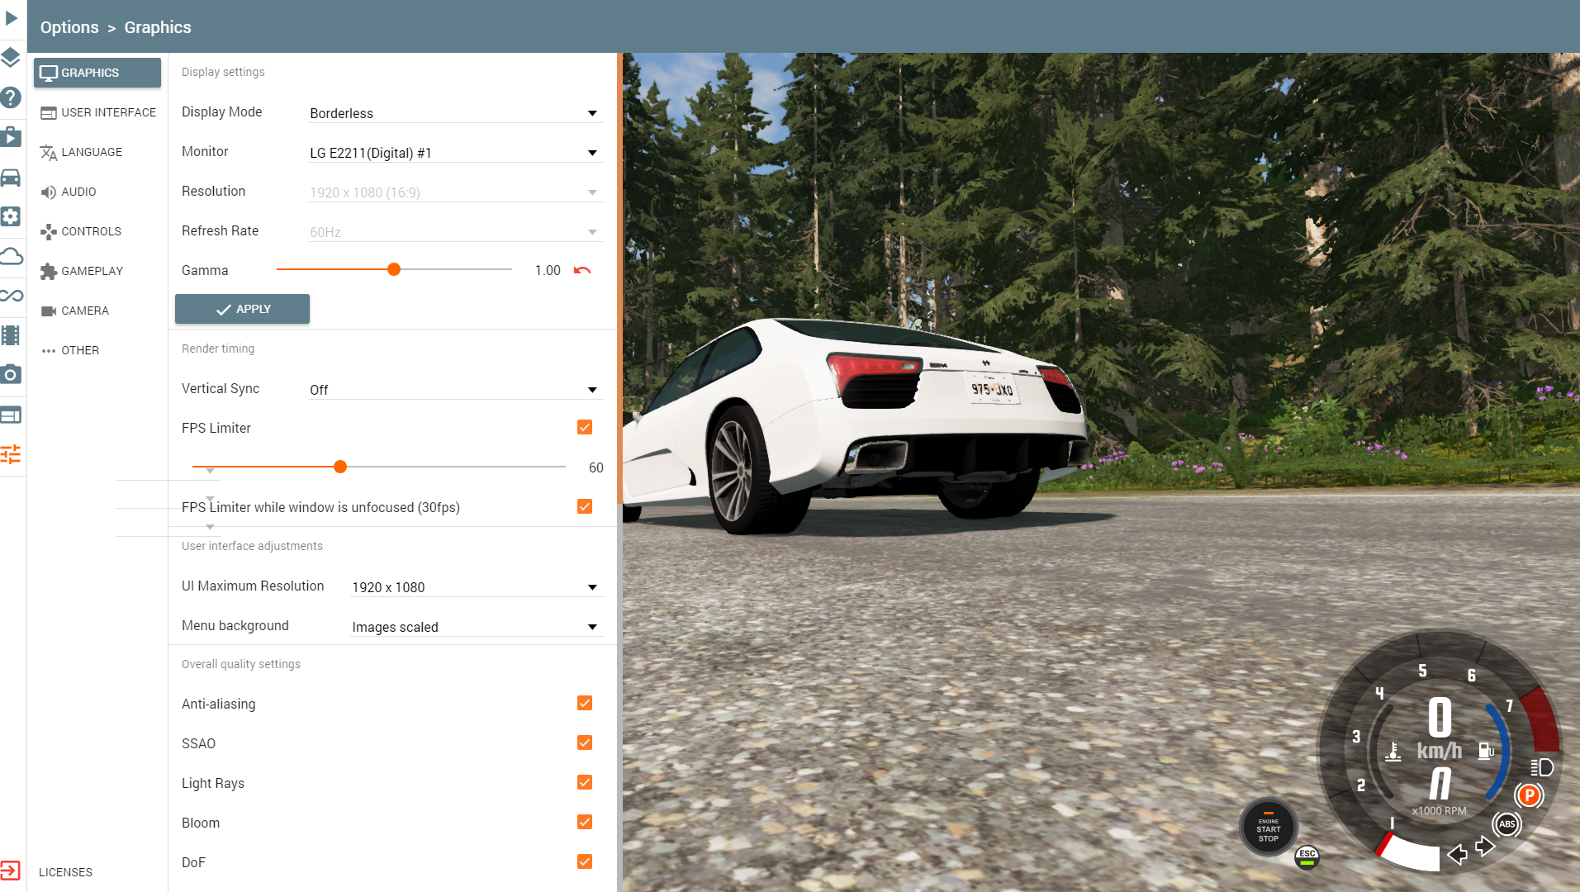Click the right turn signal arrow
Screen dimensions: 1580x892
pyautogui.click(x=1485, y=847)
